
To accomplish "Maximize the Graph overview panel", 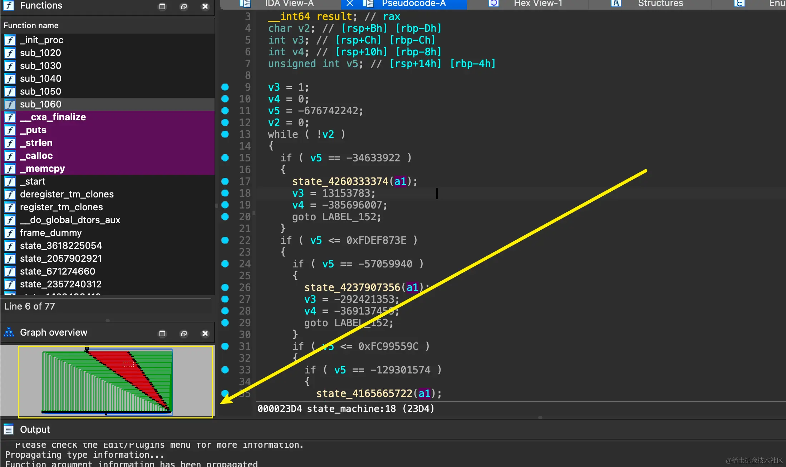I will pyautogui.click(x=162, y=333).
